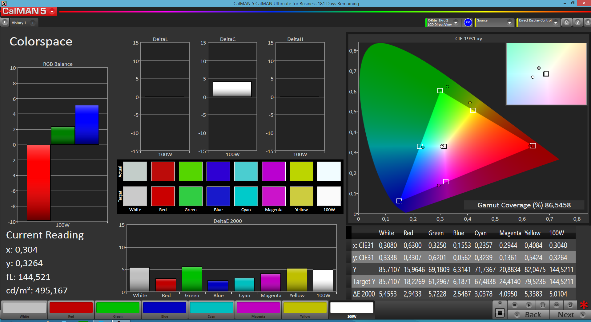
Task: Click the large square stop icon
Action: [x=500, y=313]
